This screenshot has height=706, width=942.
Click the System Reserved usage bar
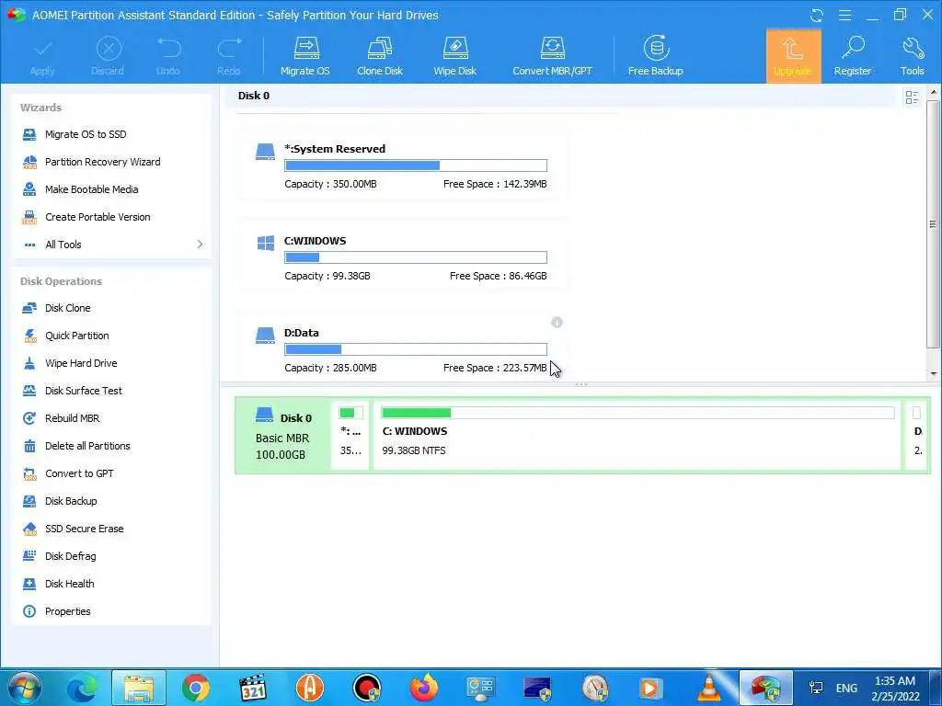pyautogui.click(x=416, y=165)
